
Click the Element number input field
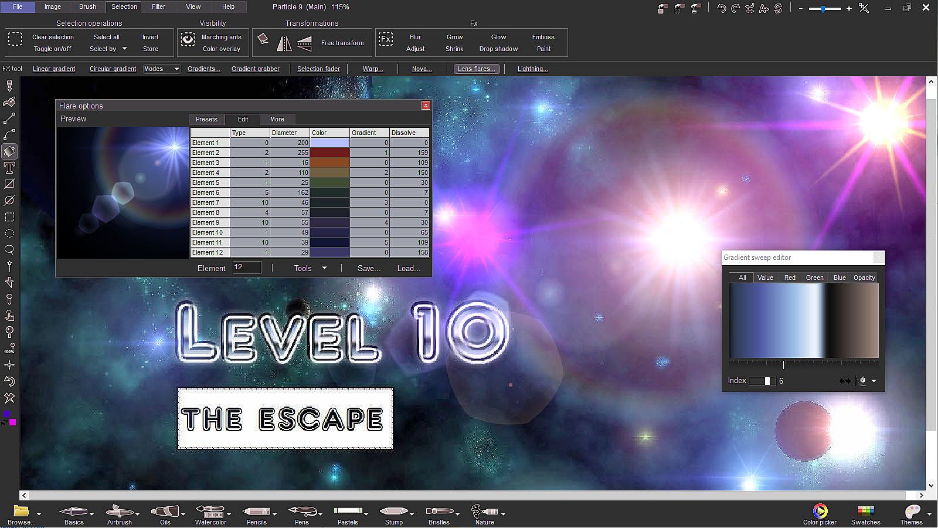246,268
